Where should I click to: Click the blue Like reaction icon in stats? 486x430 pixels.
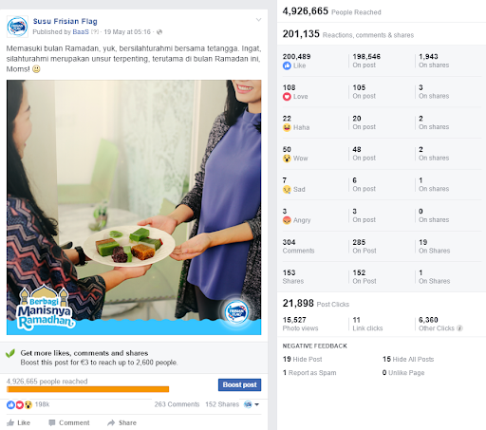point(287,65)
